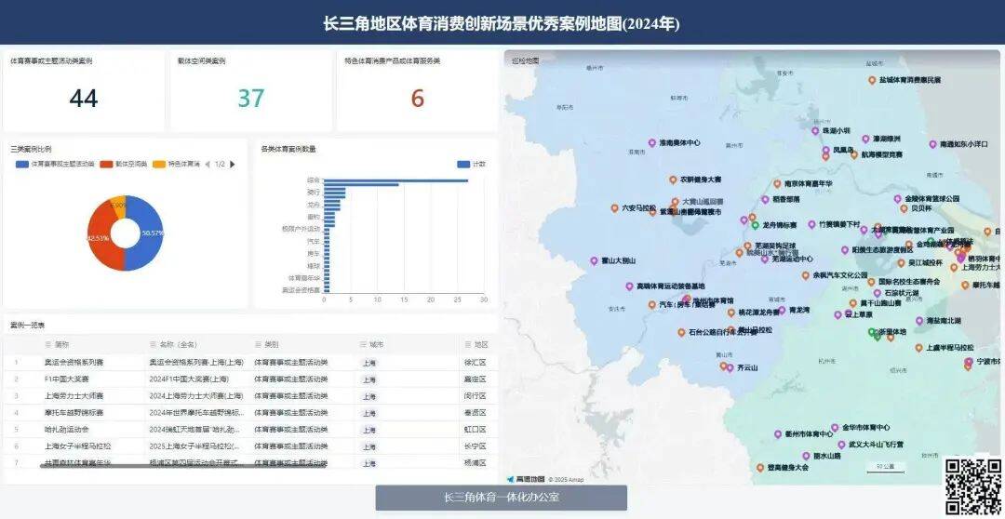Open the 城市 column header menu

[x=363, y=345]
